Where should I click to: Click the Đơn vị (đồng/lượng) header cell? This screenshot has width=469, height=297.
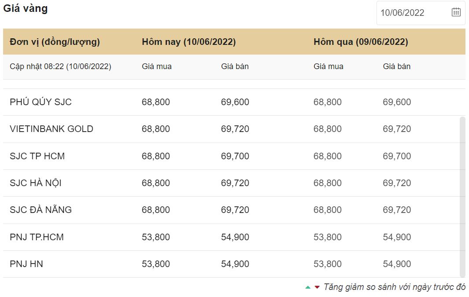(55, 42)
